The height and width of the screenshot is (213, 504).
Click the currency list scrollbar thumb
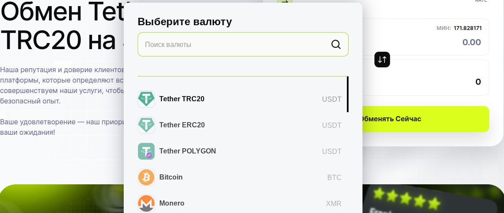[x=348, y=94]
